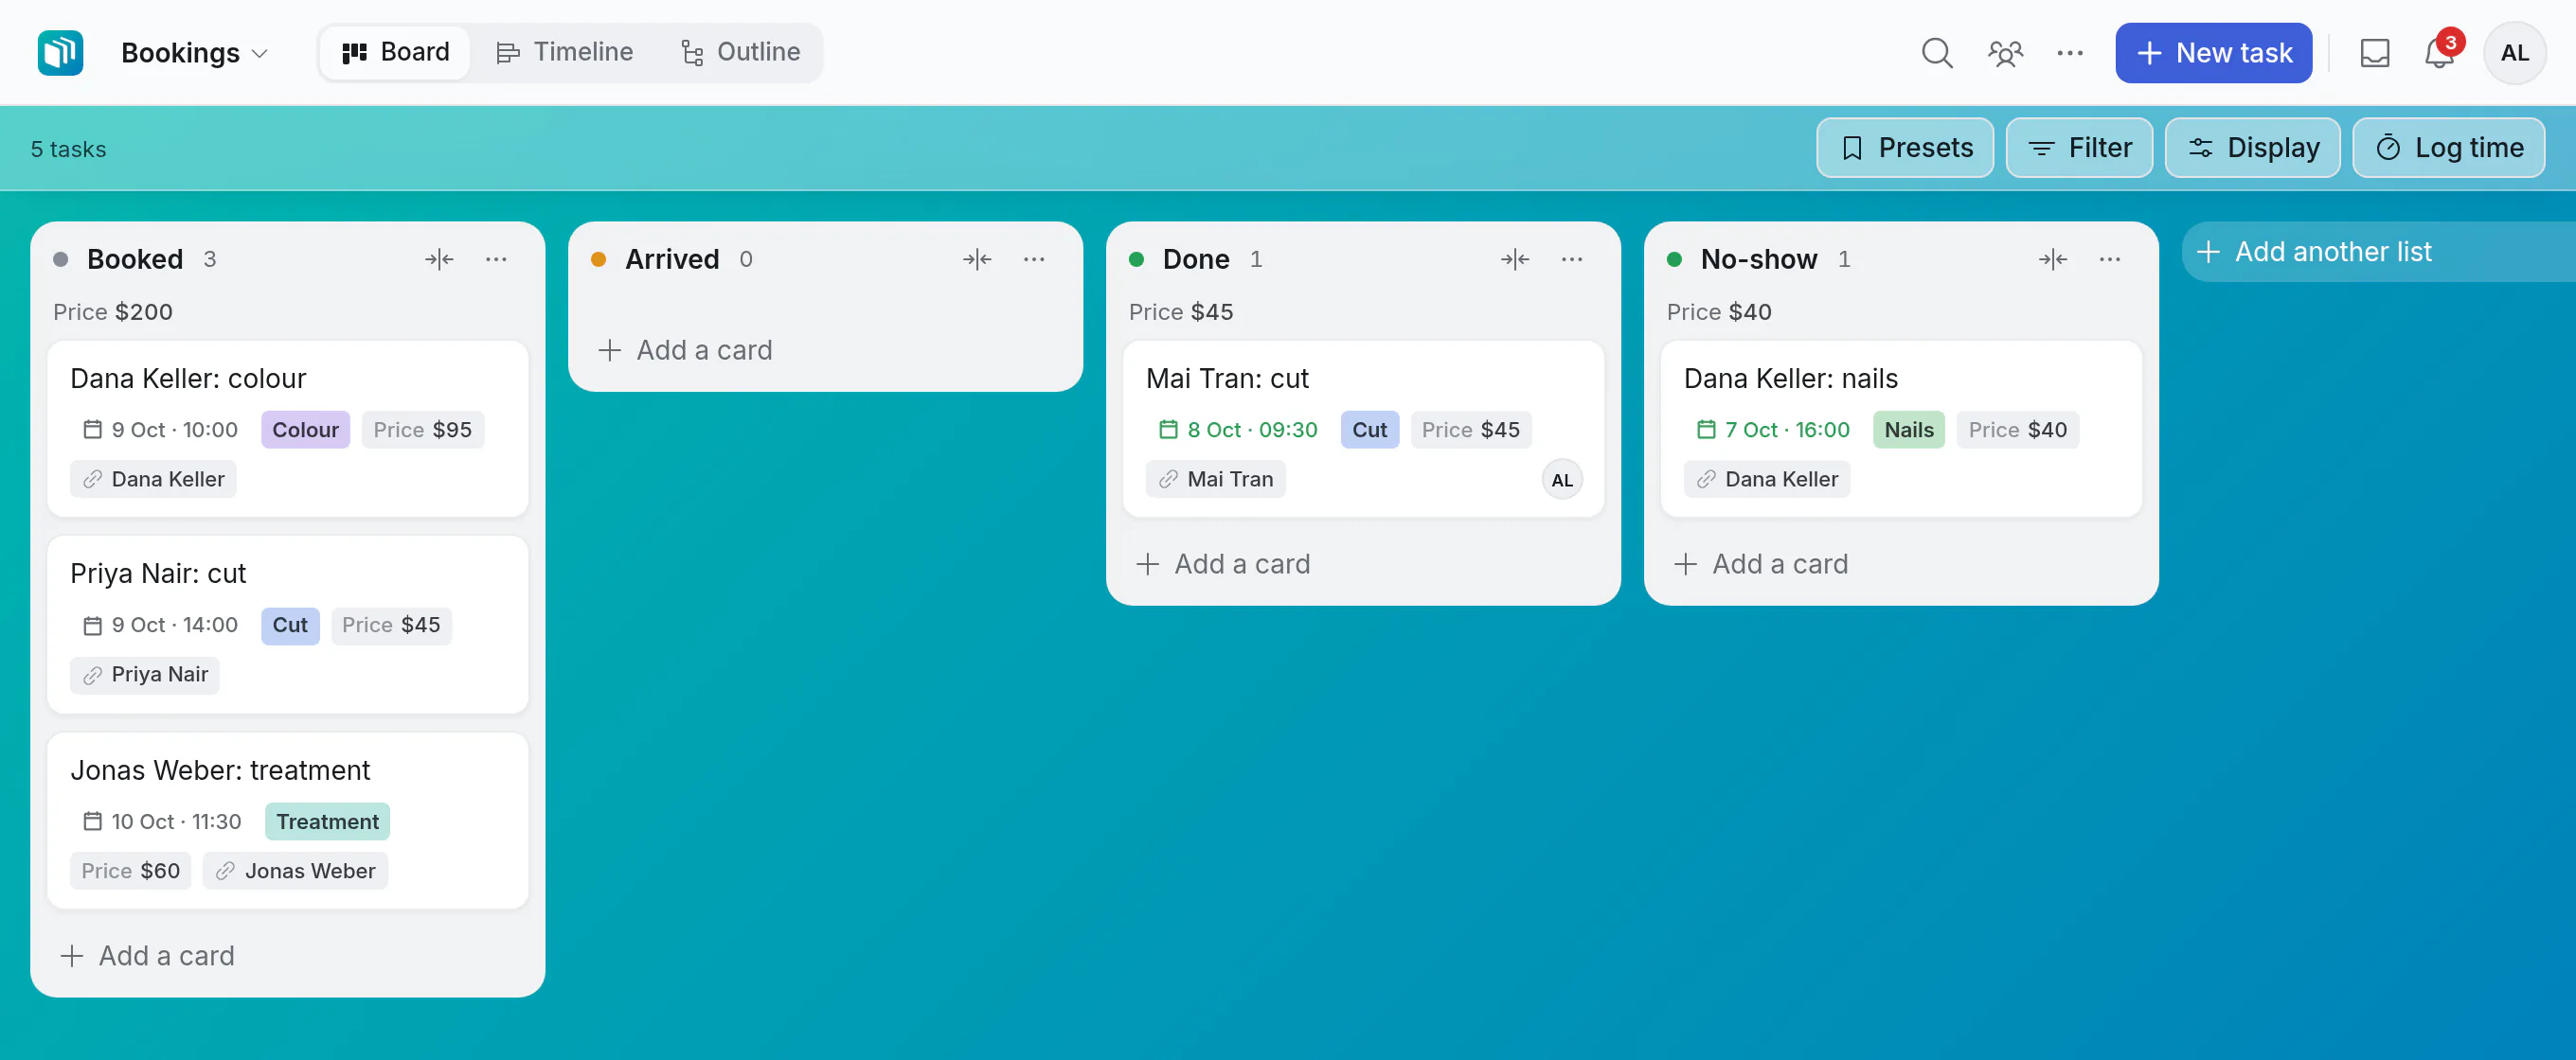2576x1060 pixels.
Task: Open the Filter options
Action: point(2079,148)
